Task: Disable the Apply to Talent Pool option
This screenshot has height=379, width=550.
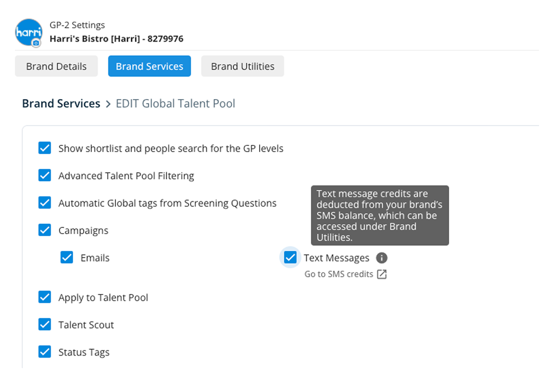Action: coord(45,297)
